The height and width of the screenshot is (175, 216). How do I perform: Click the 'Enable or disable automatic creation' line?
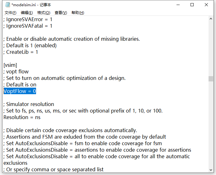[x=71, y=39]
